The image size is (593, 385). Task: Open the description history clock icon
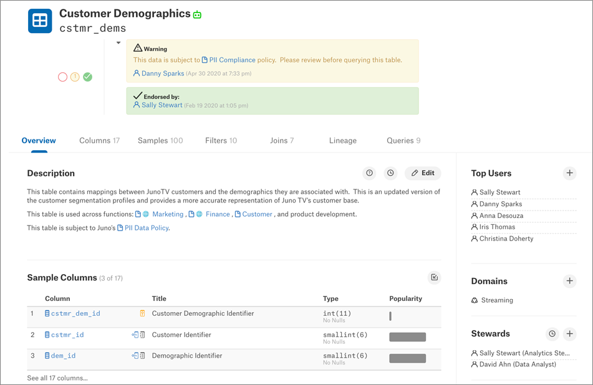point(390,173)
